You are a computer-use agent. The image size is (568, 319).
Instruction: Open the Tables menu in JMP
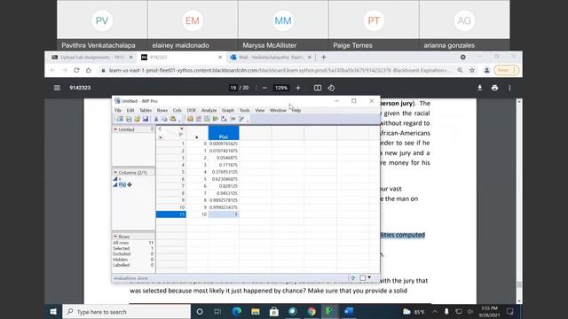point(146,110)
